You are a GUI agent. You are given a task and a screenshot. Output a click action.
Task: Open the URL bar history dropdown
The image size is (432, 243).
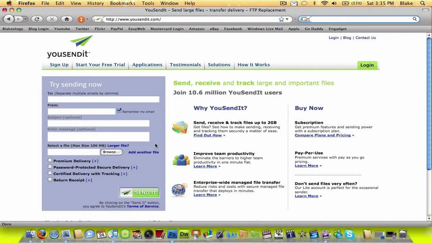pos(287,19)
